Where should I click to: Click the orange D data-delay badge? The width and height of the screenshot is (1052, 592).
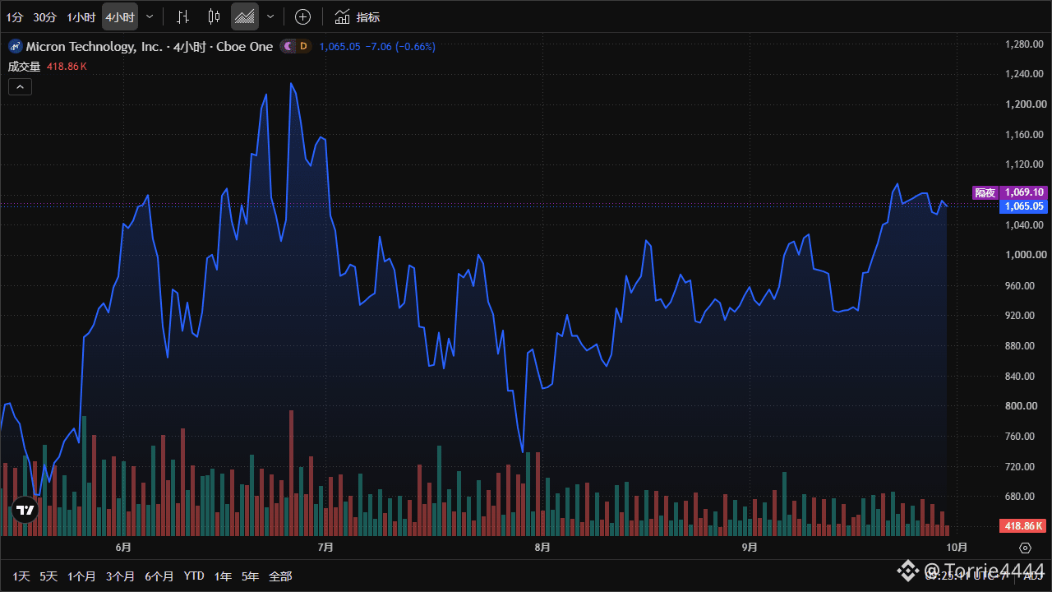pos(303,47)
